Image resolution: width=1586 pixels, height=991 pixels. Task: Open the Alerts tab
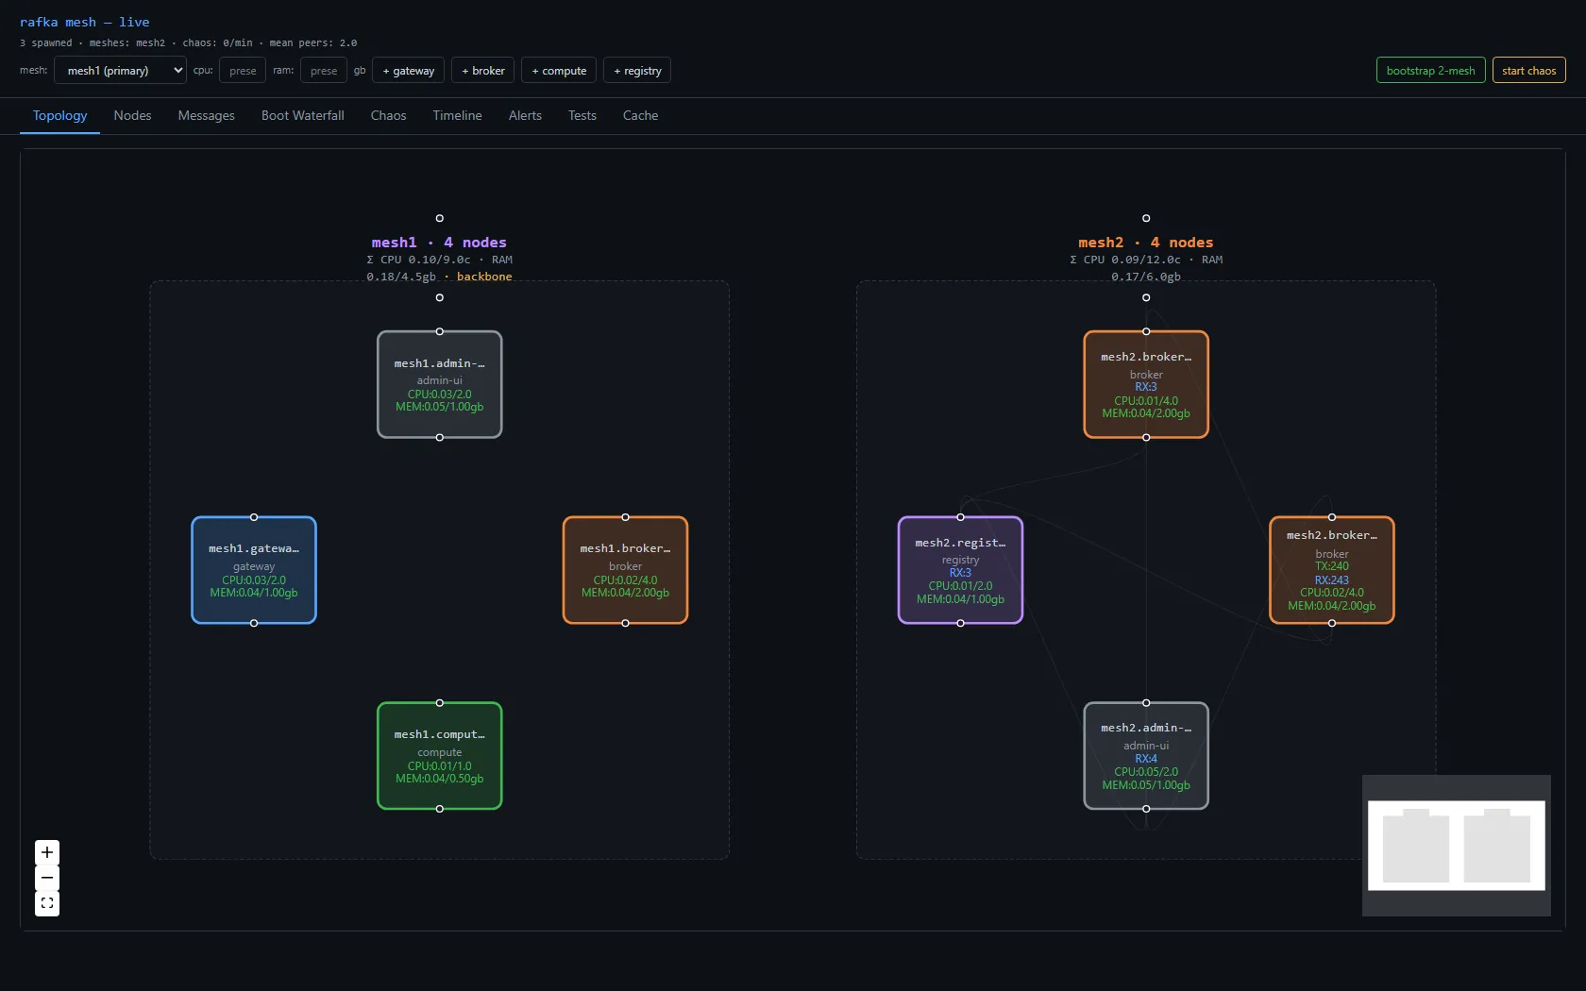[525, 115]
